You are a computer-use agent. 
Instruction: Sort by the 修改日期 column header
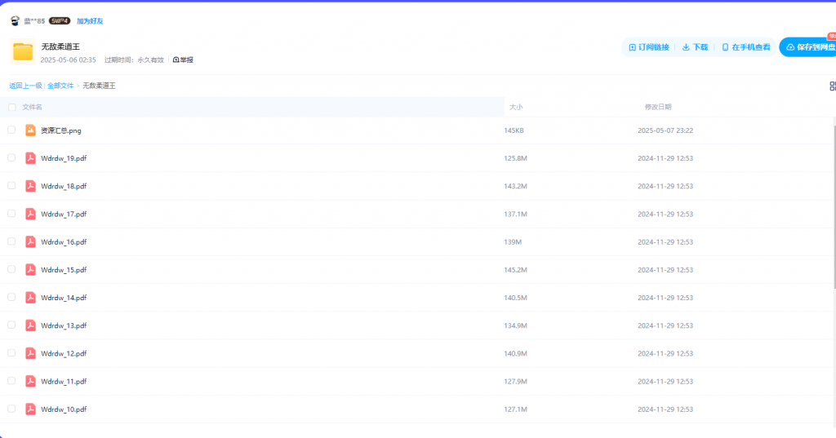click(x=658, y=107)
